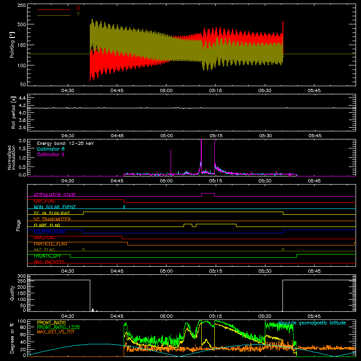Click the 'Pointing' axis title
The image size is (361, 361).
coord(12,45)
